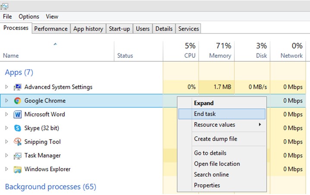The height and width of the screenshot is (195, 310).
Task: Click the Task Manager title bar icon
Action: (x=4, y=6)
